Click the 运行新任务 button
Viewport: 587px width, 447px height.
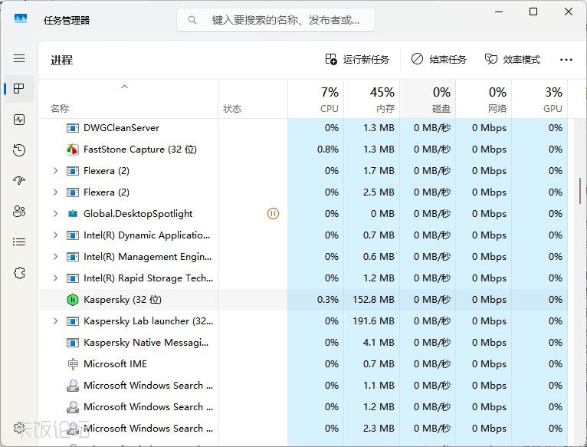[x=357, y=60]
